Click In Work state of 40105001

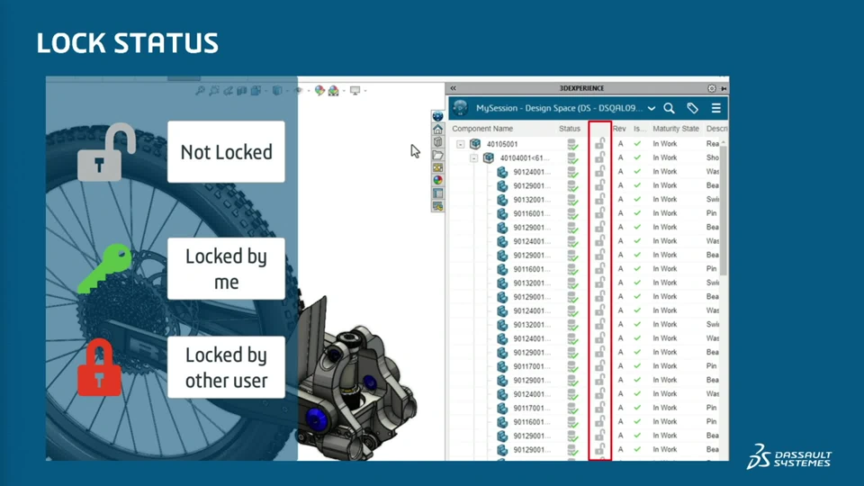click(664, 144)
